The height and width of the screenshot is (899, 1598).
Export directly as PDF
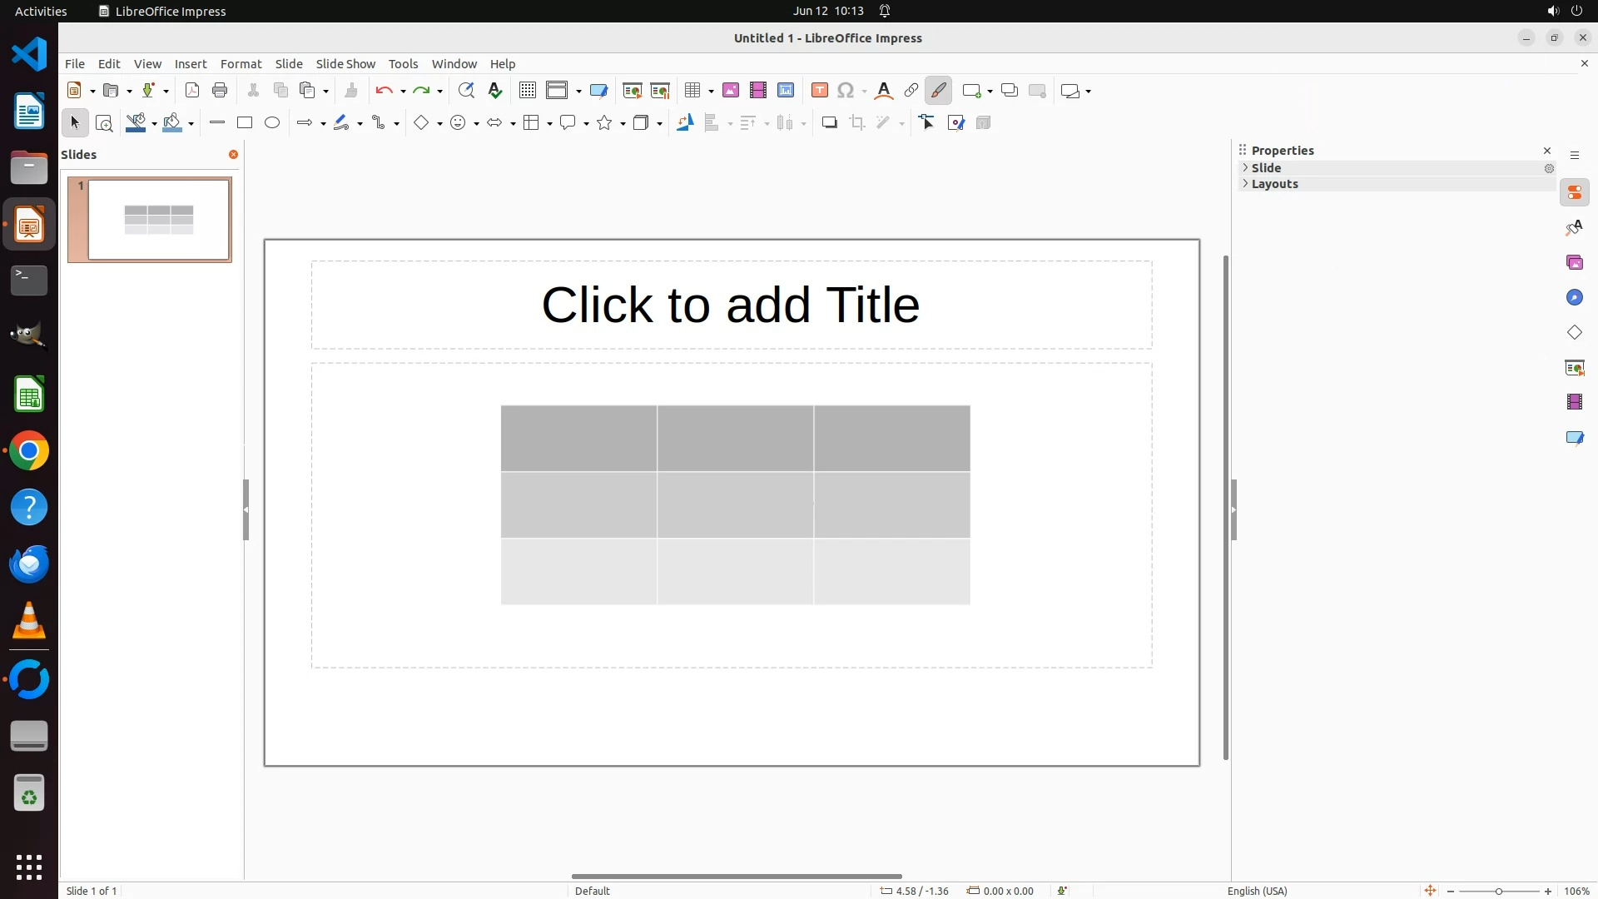click(x=192, y=91)
